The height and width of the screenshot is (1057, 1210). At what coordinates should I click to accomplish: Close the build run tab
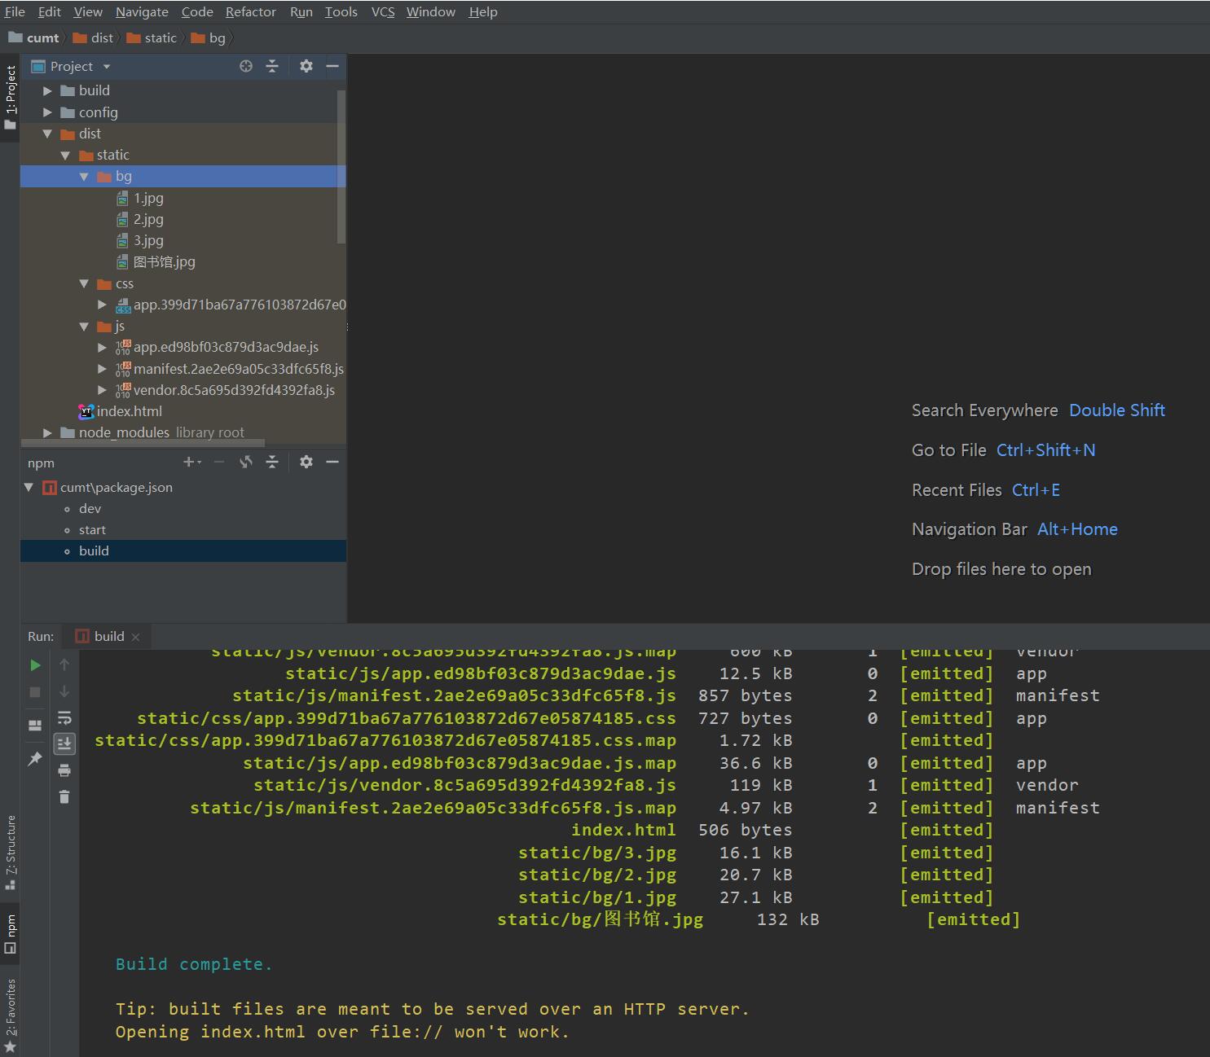[136, 638]
